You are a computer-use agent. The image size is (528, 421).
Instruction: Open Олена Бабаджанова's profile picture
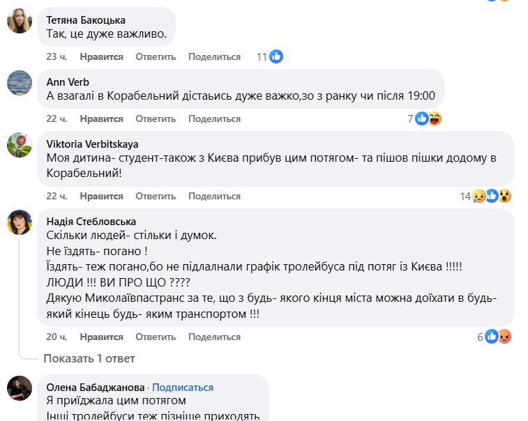pos(20,388)
